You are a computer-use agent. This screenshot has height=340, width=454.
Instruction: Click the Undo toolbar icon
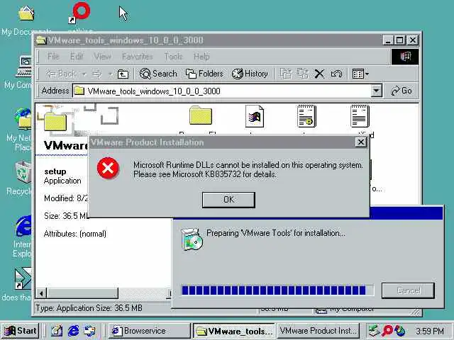point(336,74)
